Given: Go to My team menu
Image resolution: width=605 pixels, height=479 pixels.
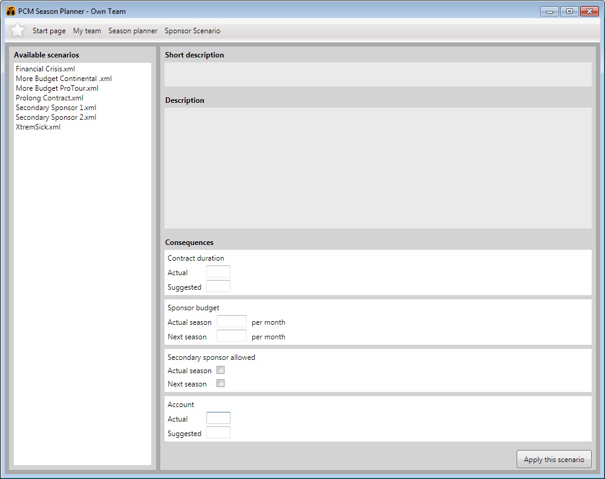Looking at the screenshot, I should pyautogui.click(x=87, y=31).
